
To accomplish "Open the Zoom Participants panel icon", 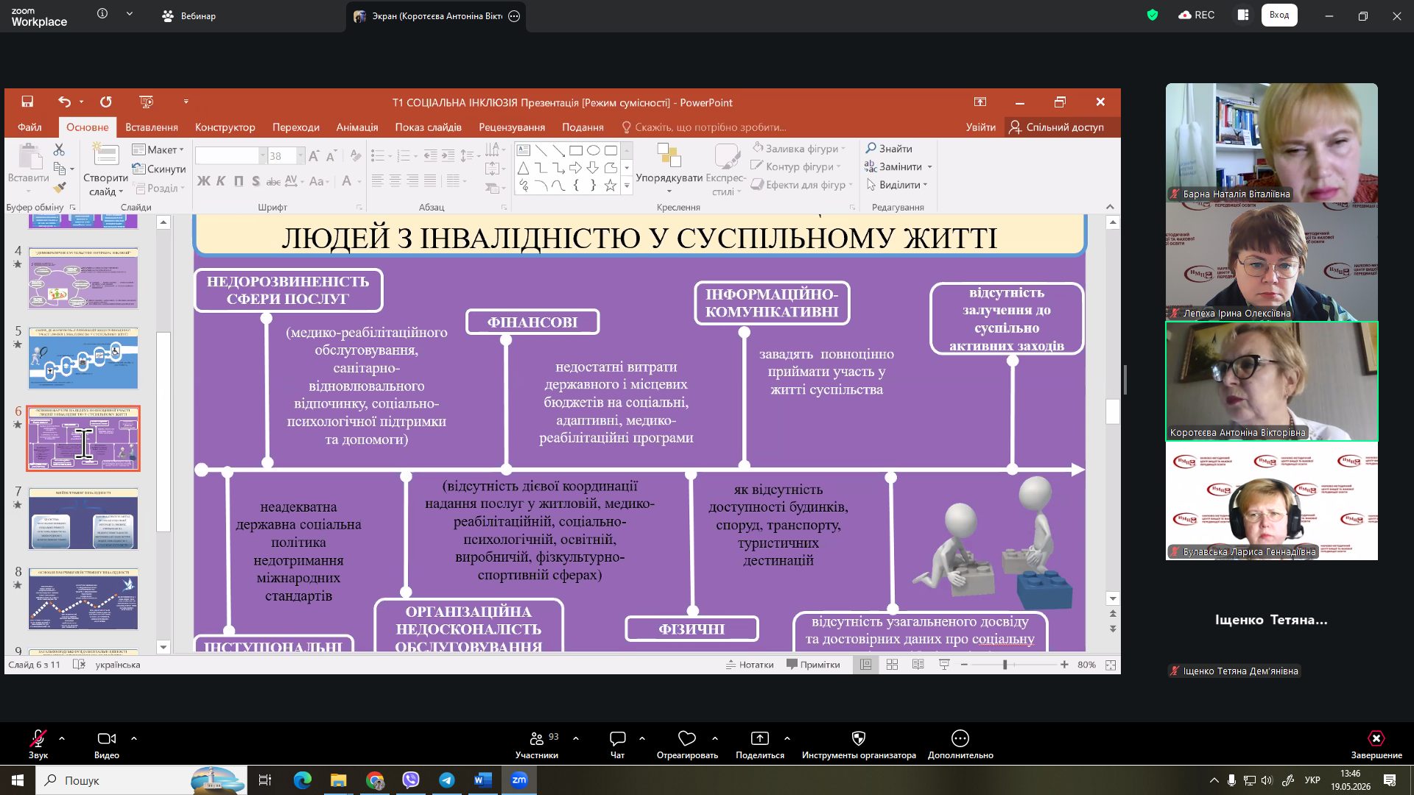I will click(537, 738).
